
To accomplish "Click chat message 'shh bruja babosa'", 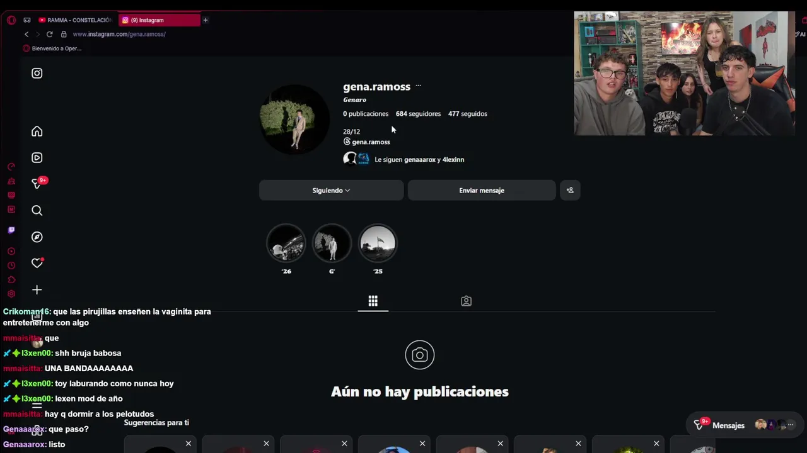I will (x=88, y=354).
